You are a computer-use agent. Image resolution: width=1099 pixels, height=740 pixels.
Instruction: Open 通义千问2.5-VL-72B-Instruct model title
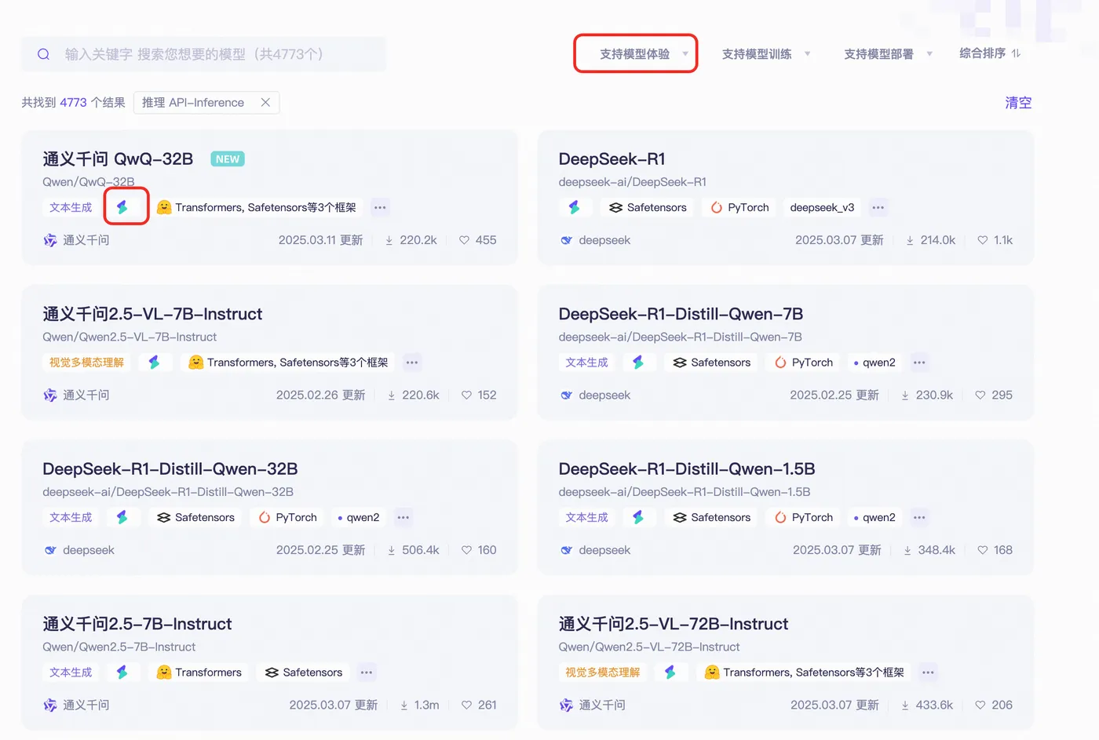tap(674, 624)
